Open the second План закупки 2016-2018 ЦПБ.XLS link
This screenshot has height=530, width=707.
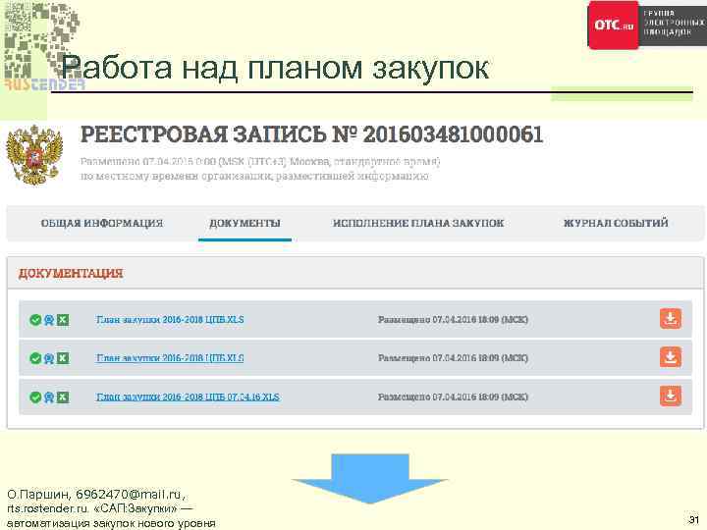click(x=170, y=358)
